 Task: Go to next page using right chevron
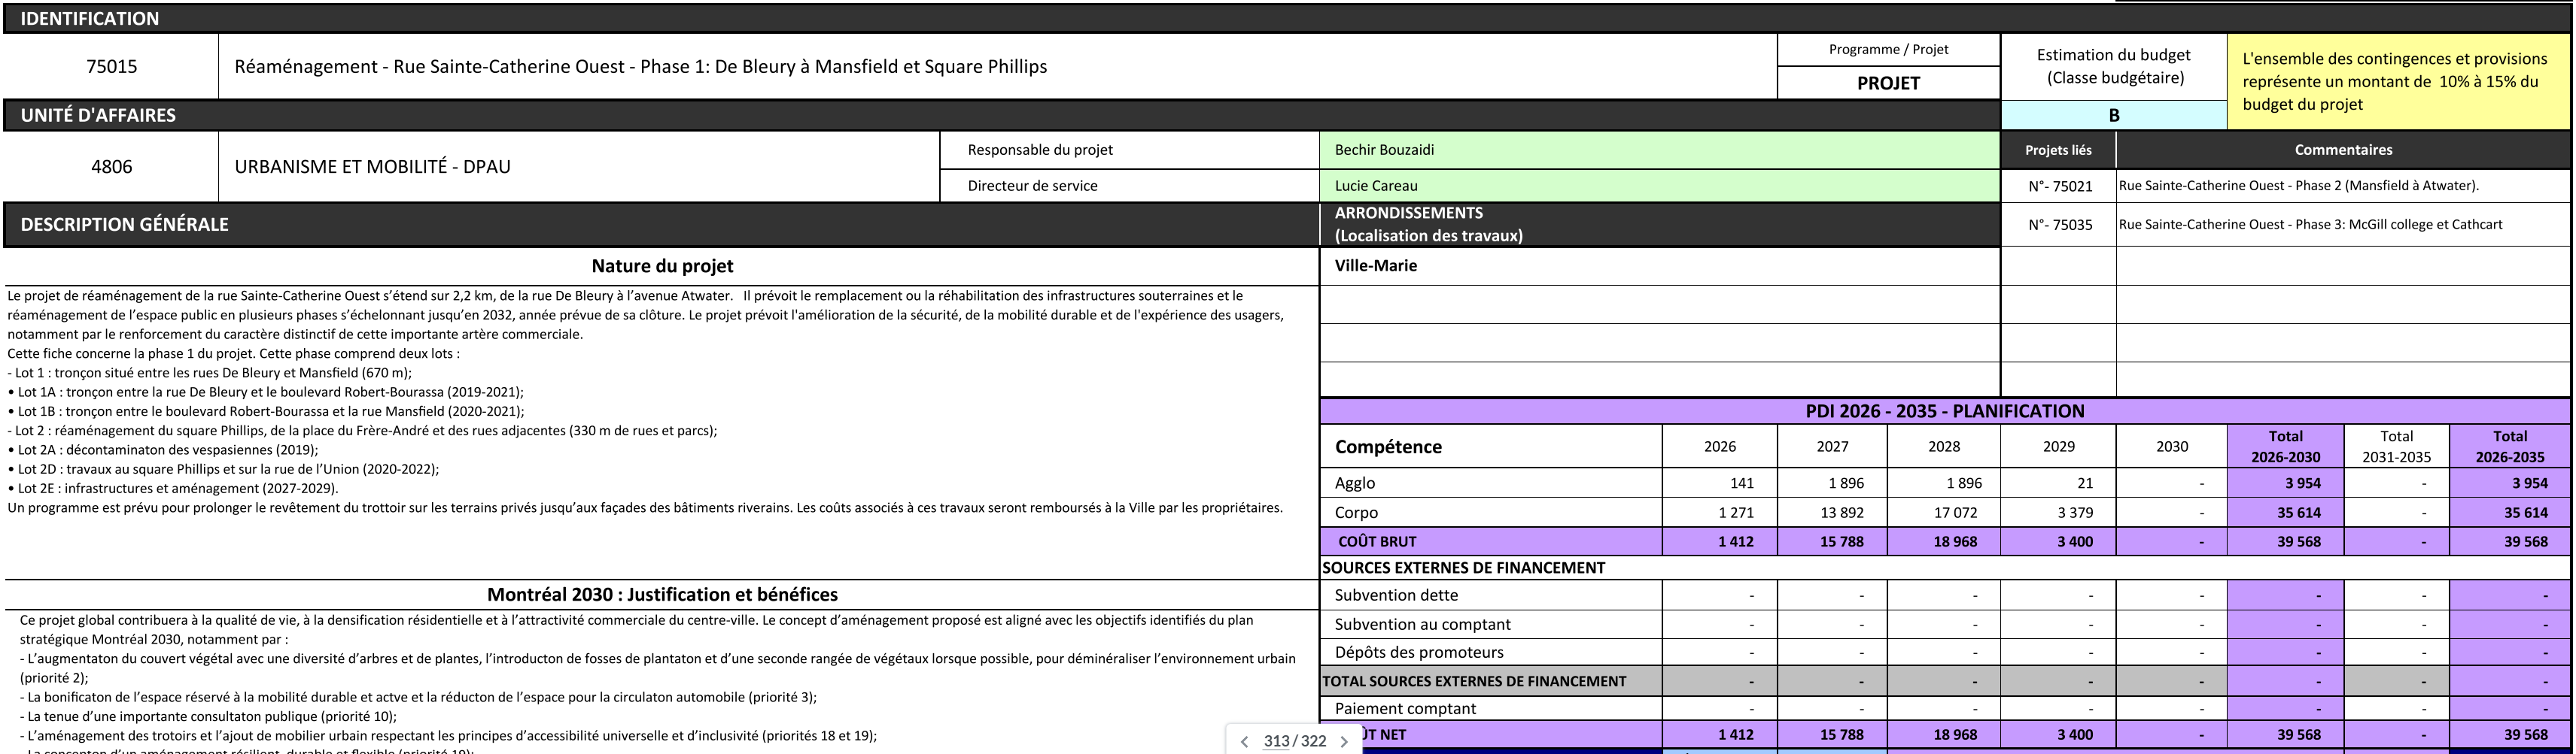(x=1344, y=741)
